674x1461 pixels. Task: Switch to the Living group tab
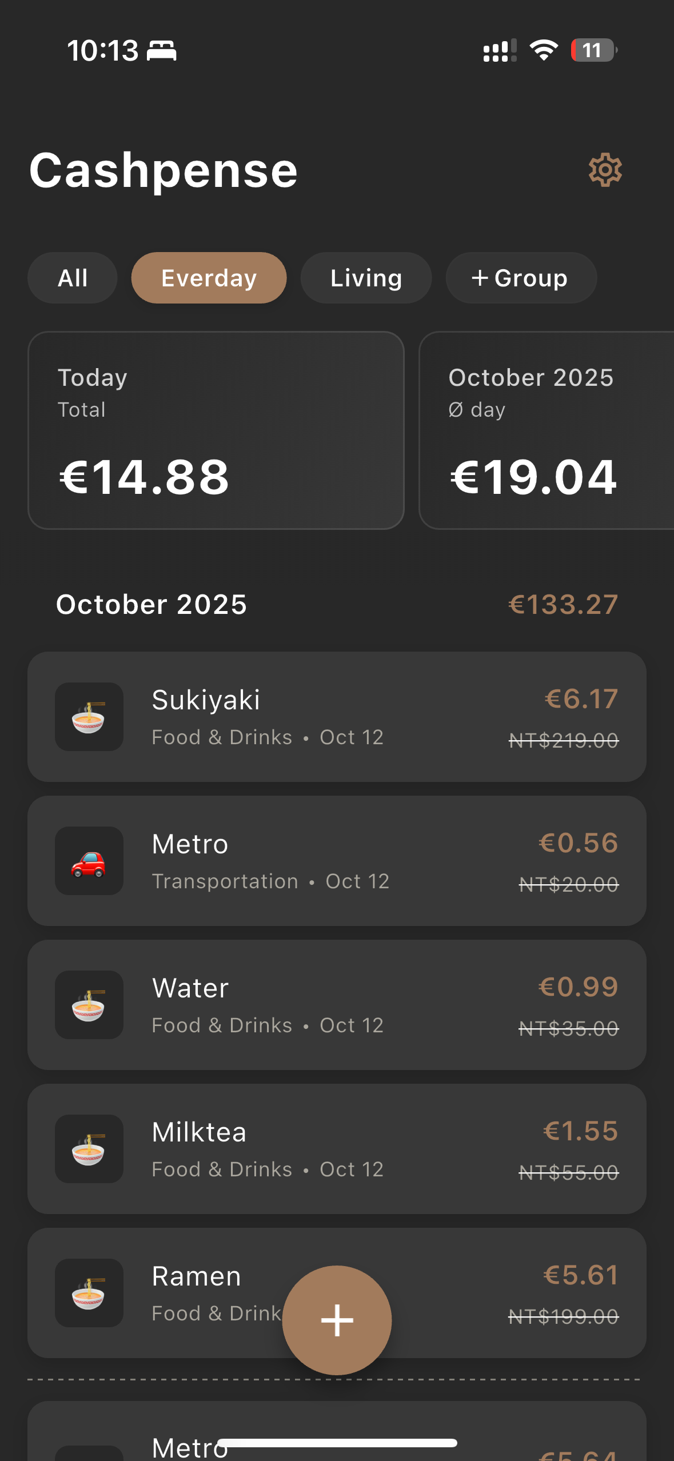click(366, 278)
